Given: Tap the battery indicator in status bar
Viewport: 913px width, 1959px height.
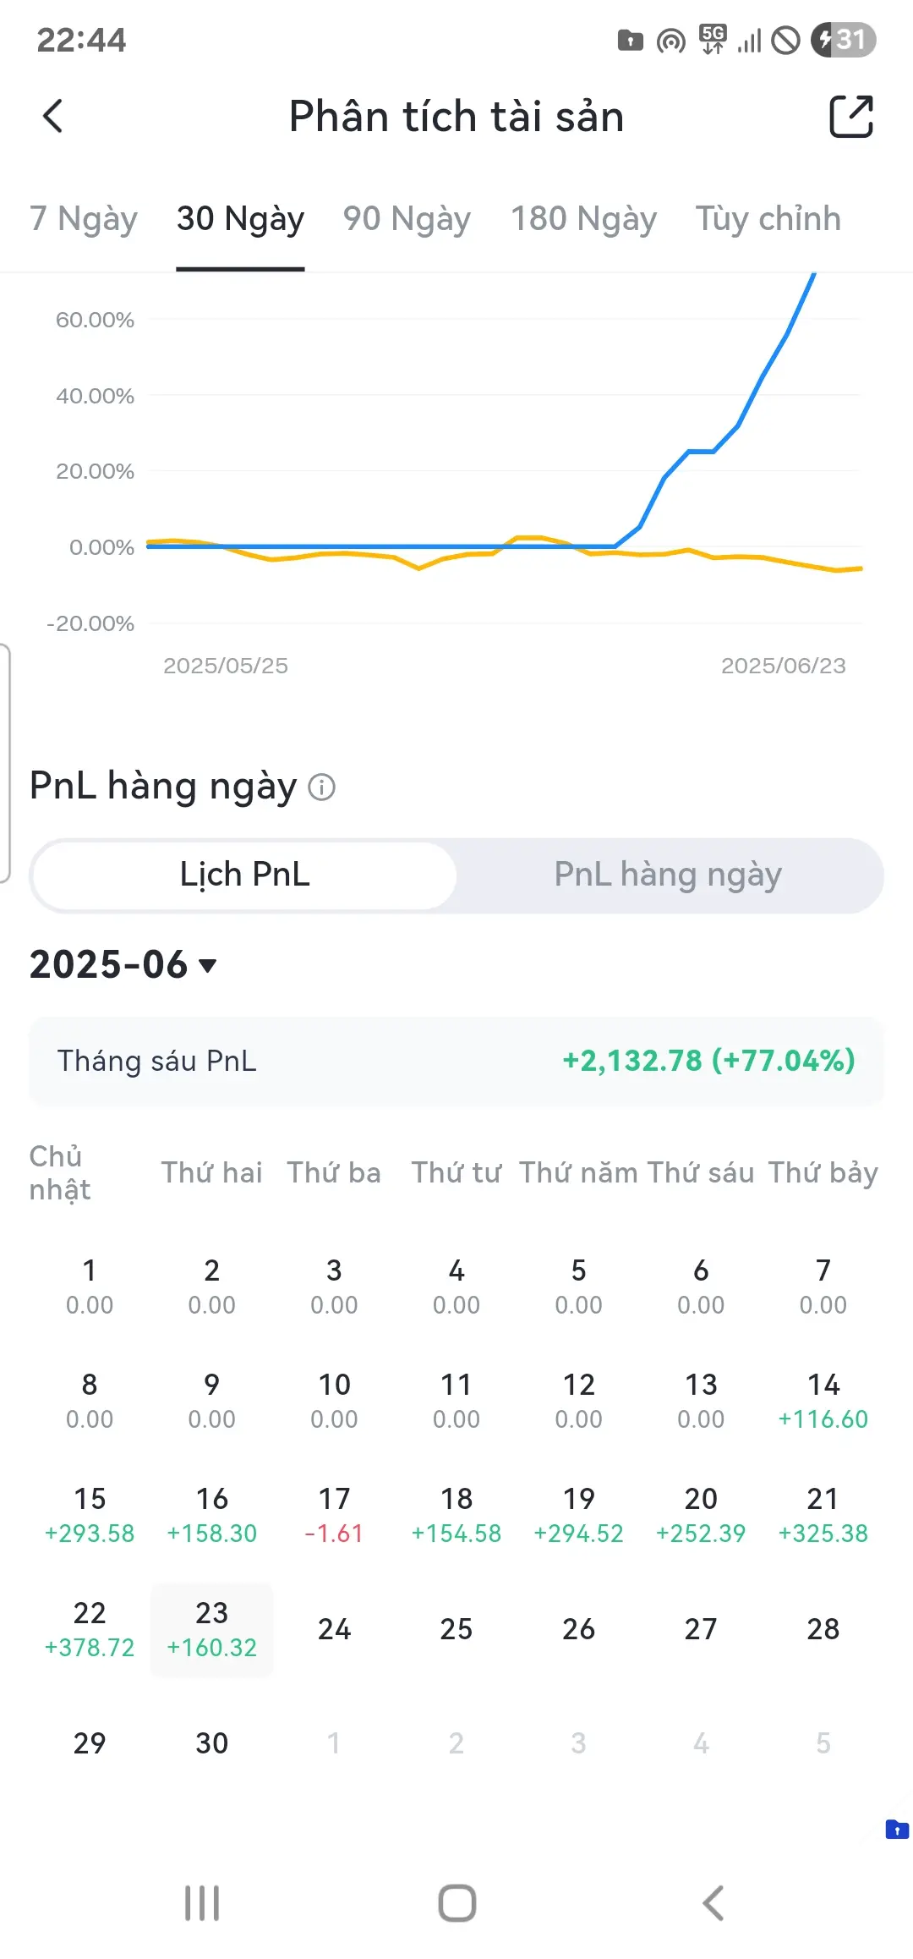Looking at the screenshot, I should (x=843, y=40).
